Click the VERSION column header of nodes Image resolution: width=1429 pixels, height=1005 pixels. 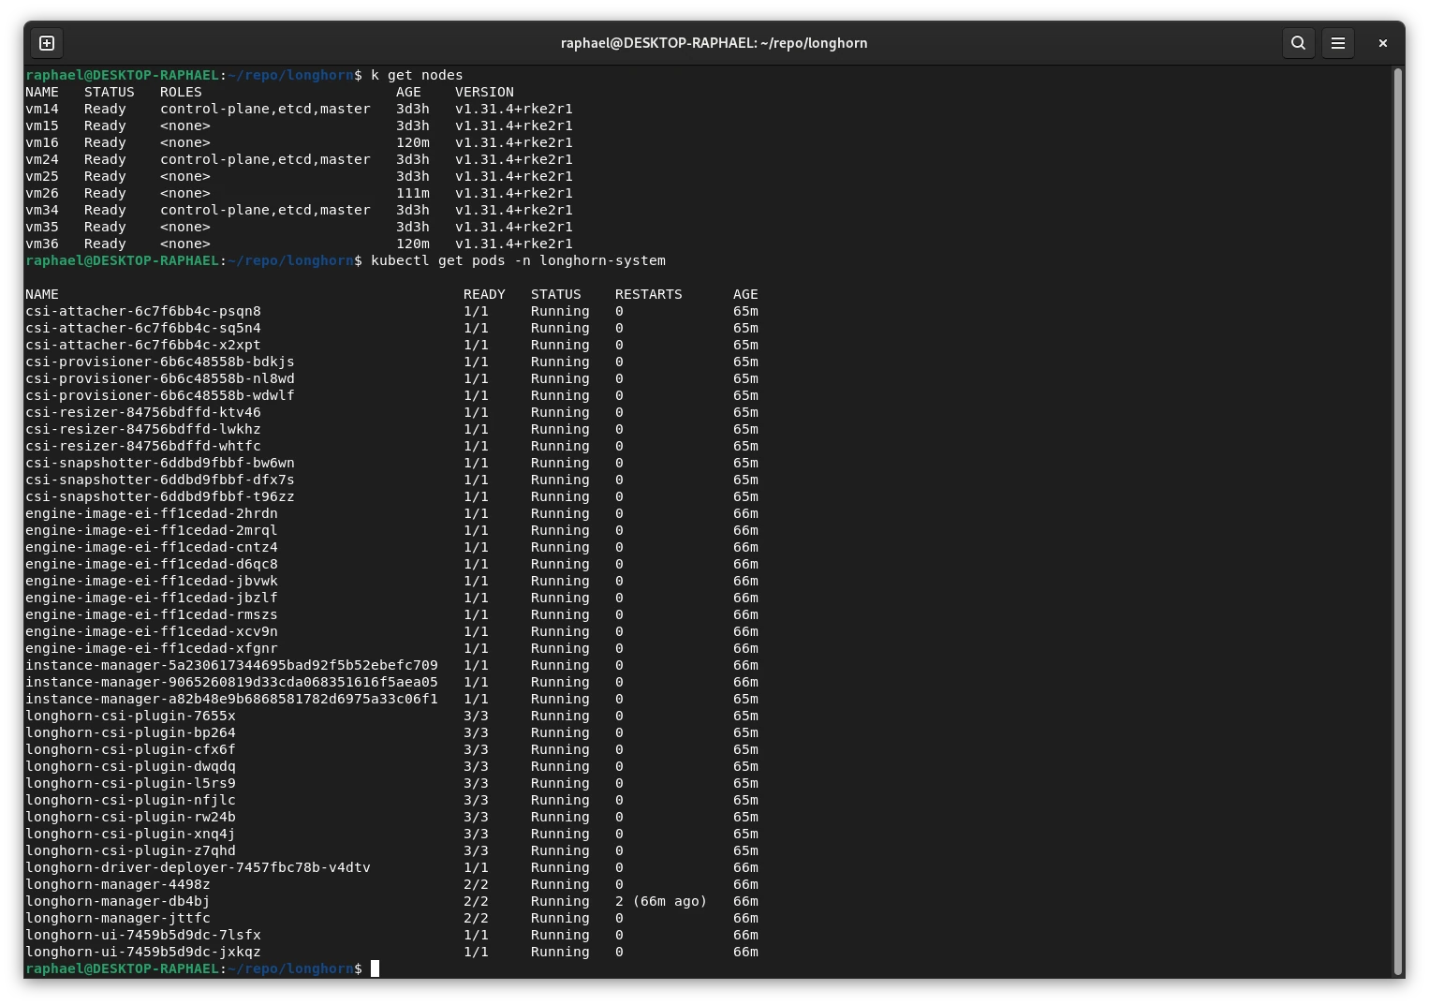pyautogui.click(x=484, y=92)
